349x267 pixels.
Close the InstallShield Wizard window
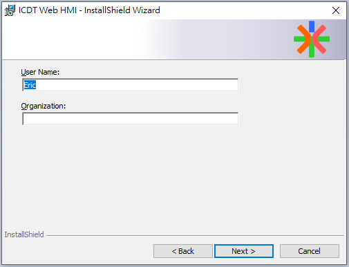coord(336,10)
